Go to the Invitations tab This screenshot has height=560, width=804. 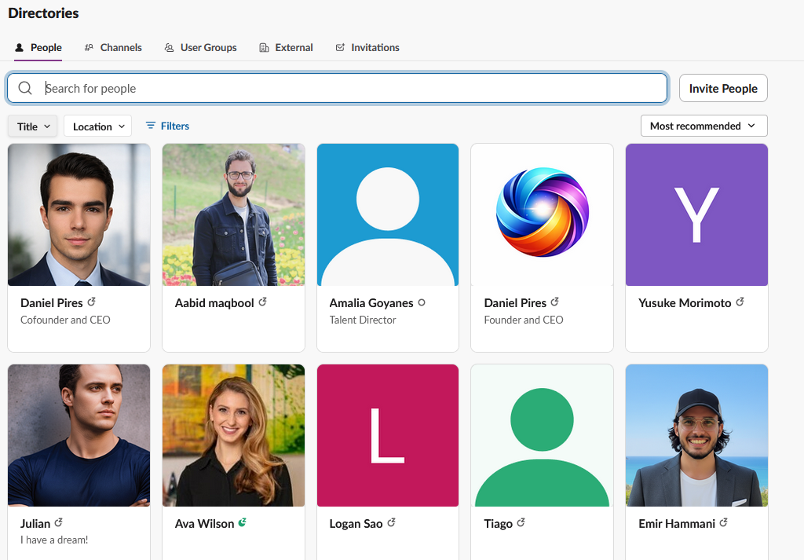click(367, 47)
